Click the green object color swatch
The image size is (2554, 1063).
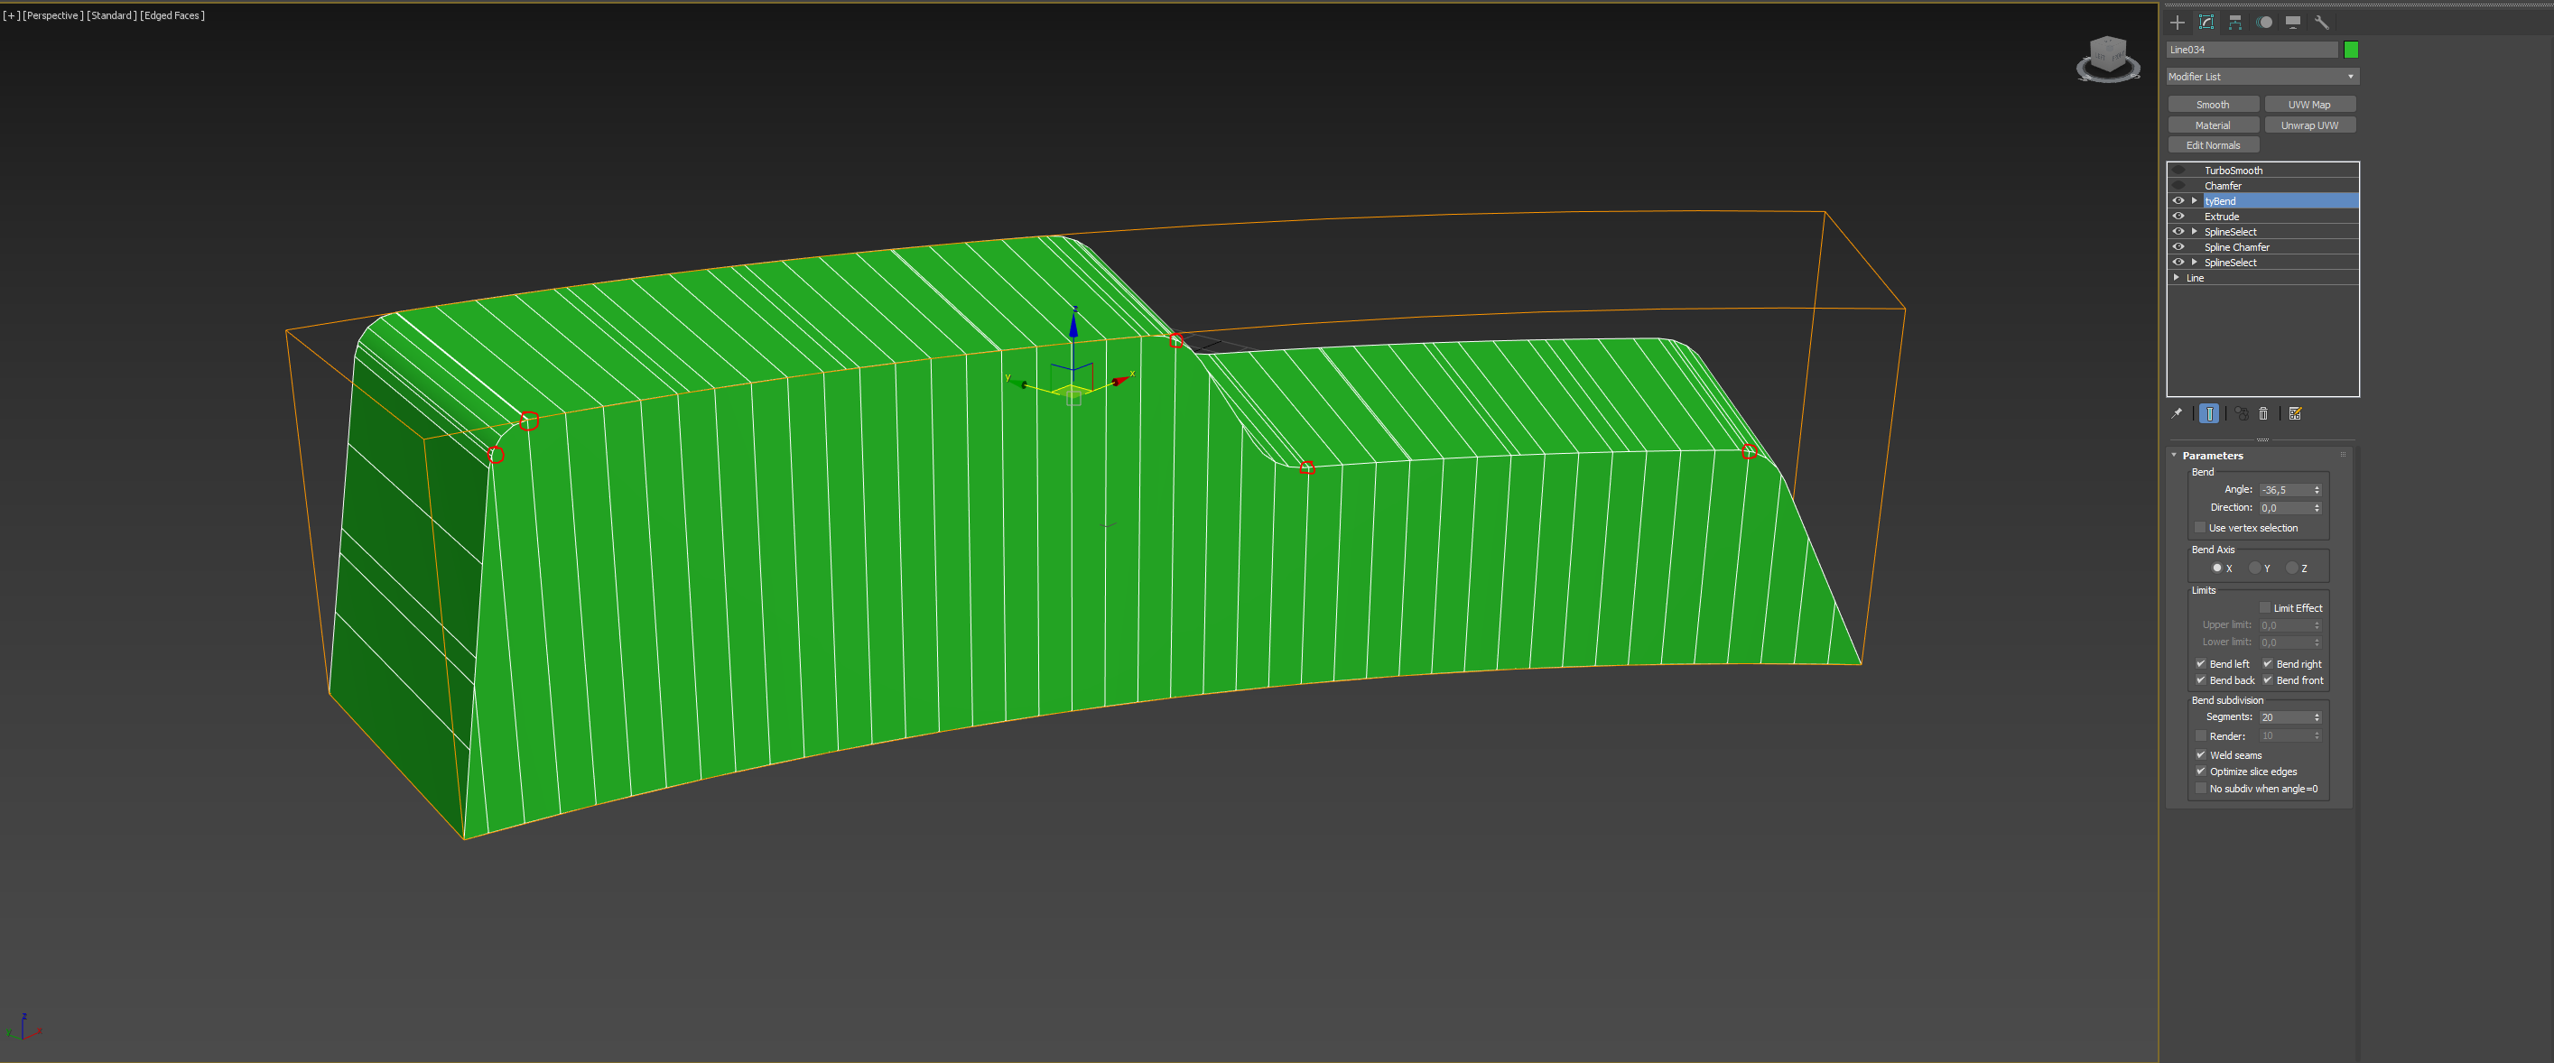(2351, 50)
